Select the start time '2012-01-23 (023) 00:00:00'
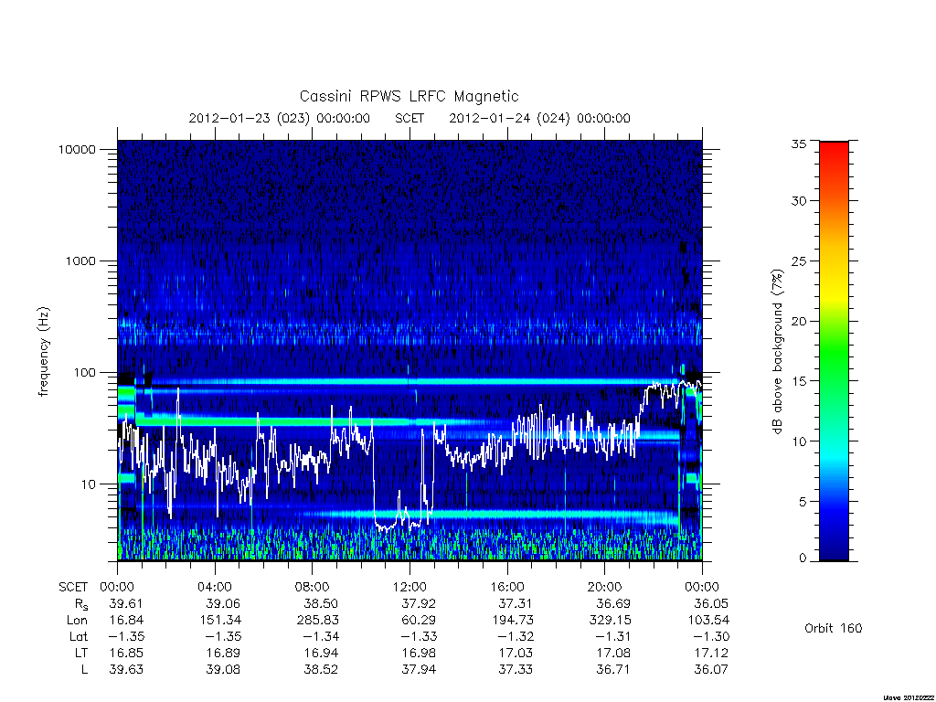936x702 pixels. tap(280, 118)
